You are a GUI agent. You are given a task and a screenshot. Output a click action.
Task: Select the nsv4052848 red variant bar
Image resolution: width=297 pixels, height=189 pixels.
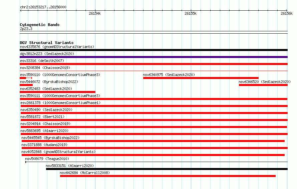153,155
